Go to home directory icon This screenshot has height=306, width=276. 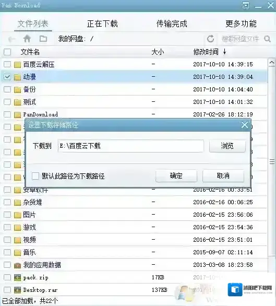(x=27, y=39)
